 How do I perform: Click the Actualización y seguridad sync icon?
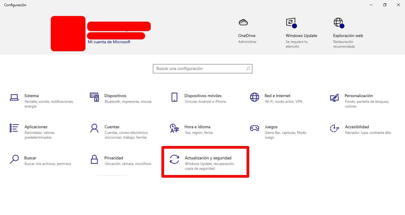(x=174, y=159)
